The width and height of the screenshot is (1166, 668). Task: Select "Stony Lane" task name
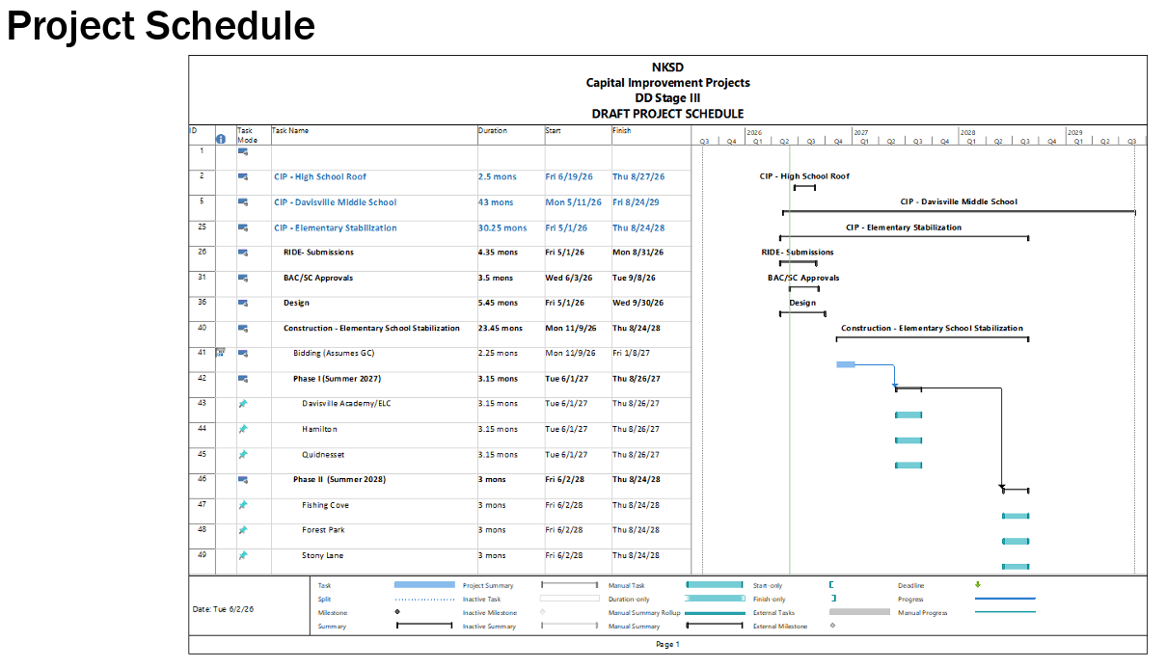pyautogui.click(x=323, y=555)
